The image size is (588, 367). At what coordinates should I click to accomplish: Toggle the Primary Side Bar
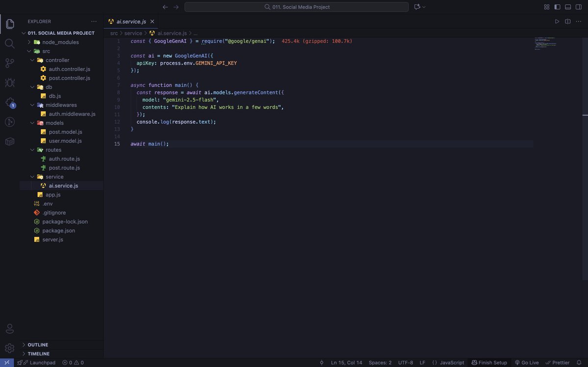tap(557, 7)
